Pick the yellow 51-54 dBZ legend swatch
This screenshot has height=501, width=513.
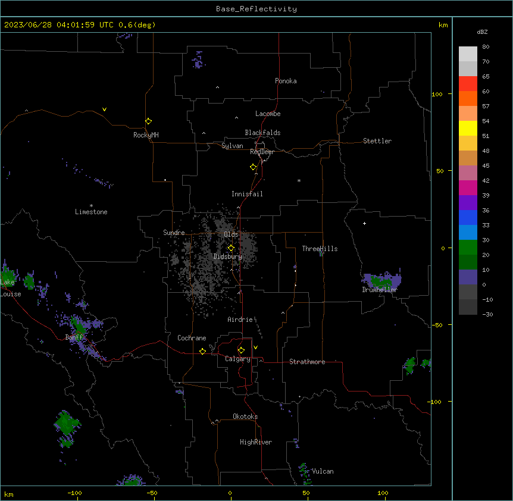pos(468,128)
